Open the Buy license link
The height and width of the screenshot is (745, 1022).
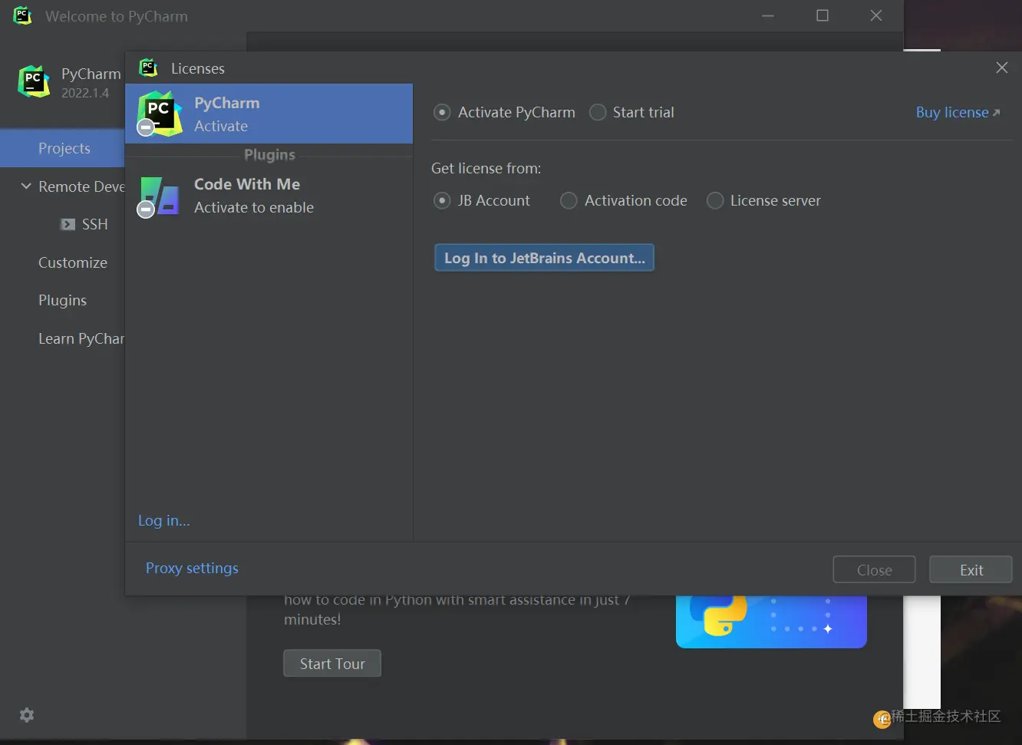(x=958, y=113)
